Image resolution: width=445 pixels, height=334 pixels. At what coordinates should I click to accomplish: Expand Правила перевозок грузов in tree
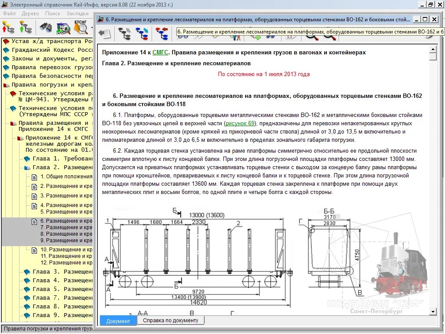pos(52,67)
